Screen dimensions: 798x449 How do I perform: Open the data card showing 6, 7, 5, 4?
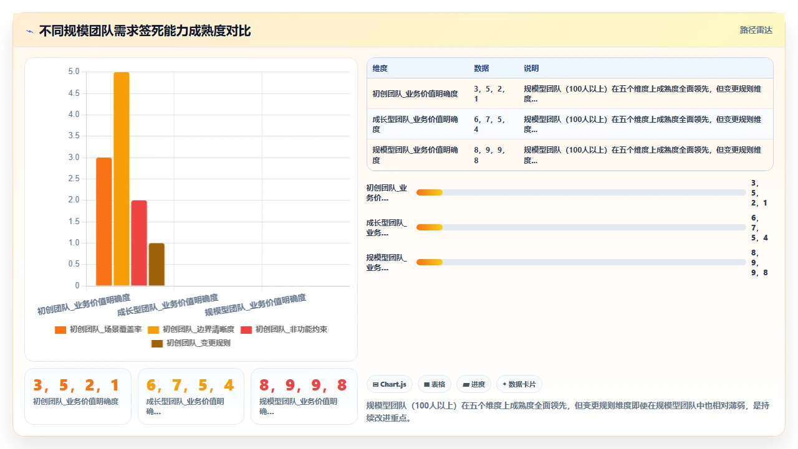click(x=191, y=396)
